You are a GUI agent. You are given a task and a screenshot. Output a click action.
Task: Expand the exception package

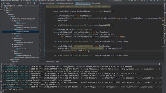13,38
